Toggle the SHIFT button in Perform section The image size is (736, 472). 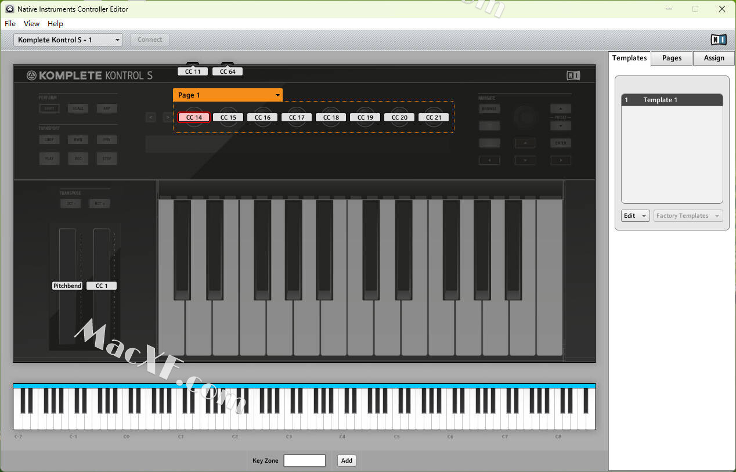click(x=49, y=109)
